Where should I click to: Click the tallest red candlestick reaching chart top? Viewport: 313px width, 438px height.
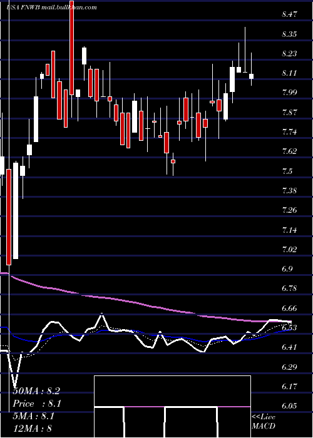point(72,48)
